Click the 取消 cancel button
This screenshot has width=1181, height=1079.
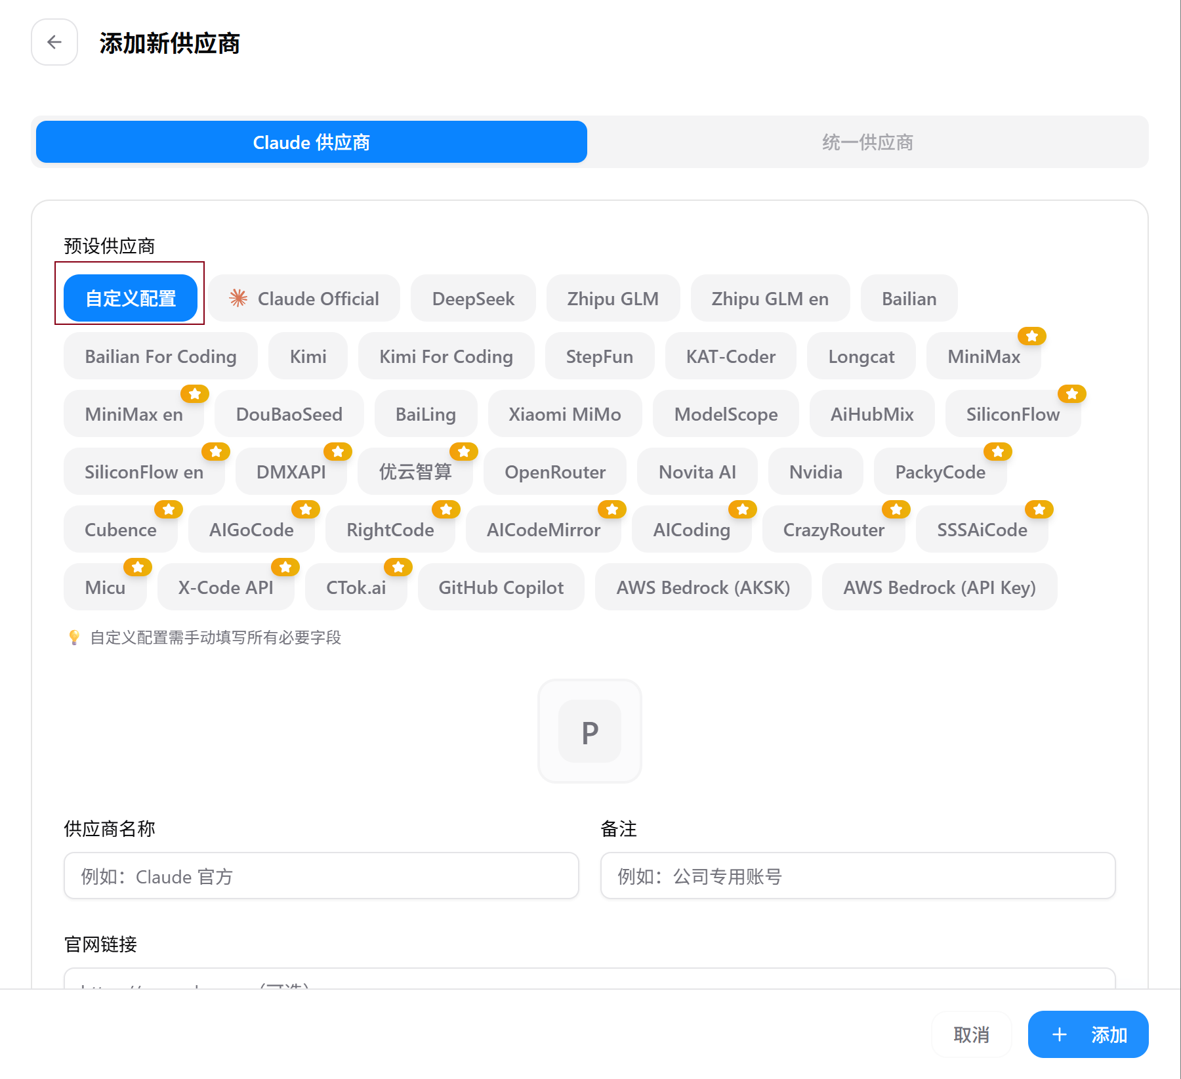(971, 1034)
